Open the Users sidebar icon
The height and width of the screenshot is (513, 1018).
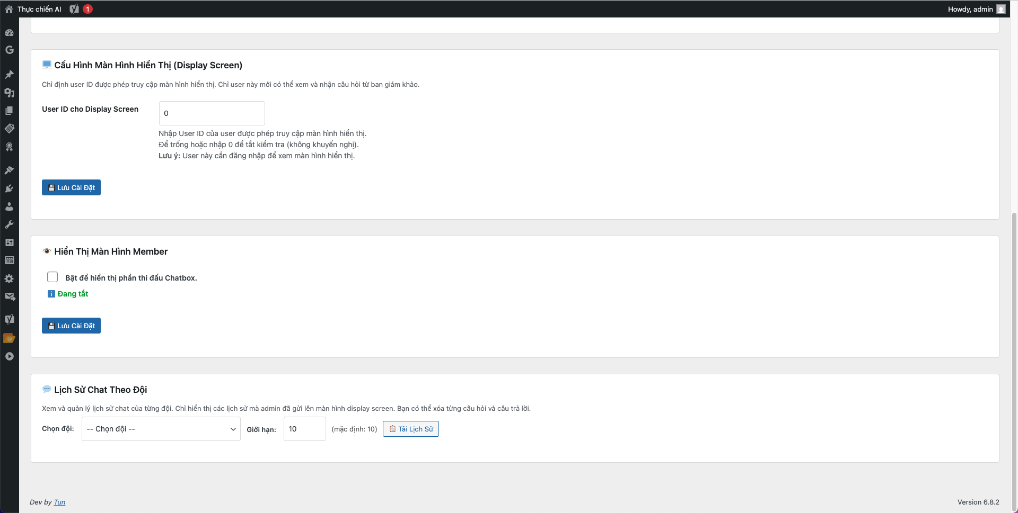pyautogui.click(x=9, y=206)
